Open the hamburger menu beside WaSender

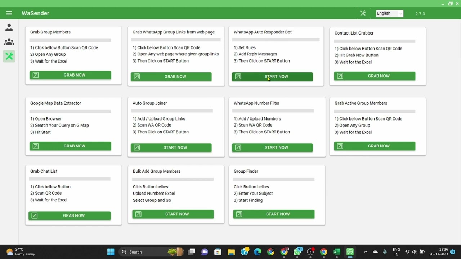pos(9,13)
